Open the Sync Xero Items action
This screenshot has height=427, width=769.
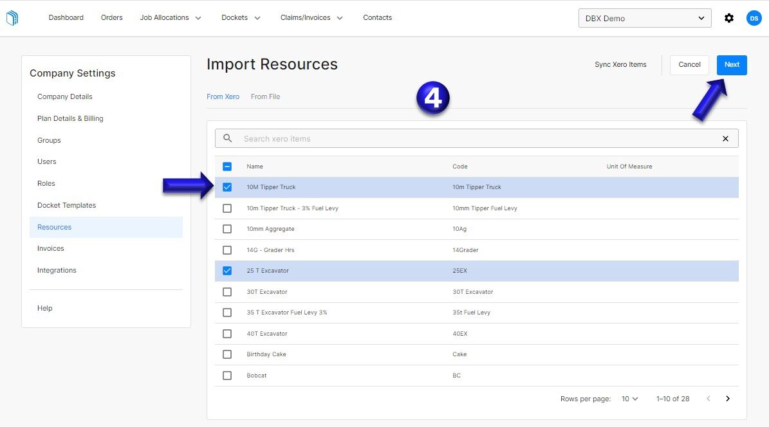(x=620, y=64)
